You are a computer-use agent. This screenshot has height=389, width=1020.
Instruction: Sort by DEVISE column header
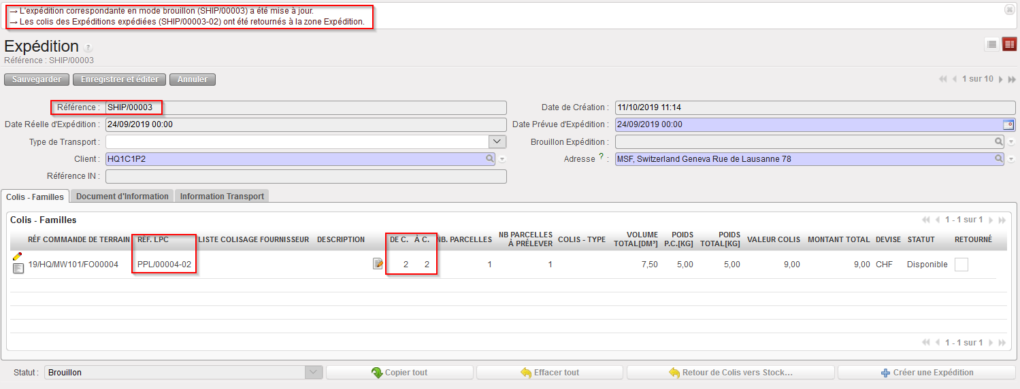pos(888,239)
